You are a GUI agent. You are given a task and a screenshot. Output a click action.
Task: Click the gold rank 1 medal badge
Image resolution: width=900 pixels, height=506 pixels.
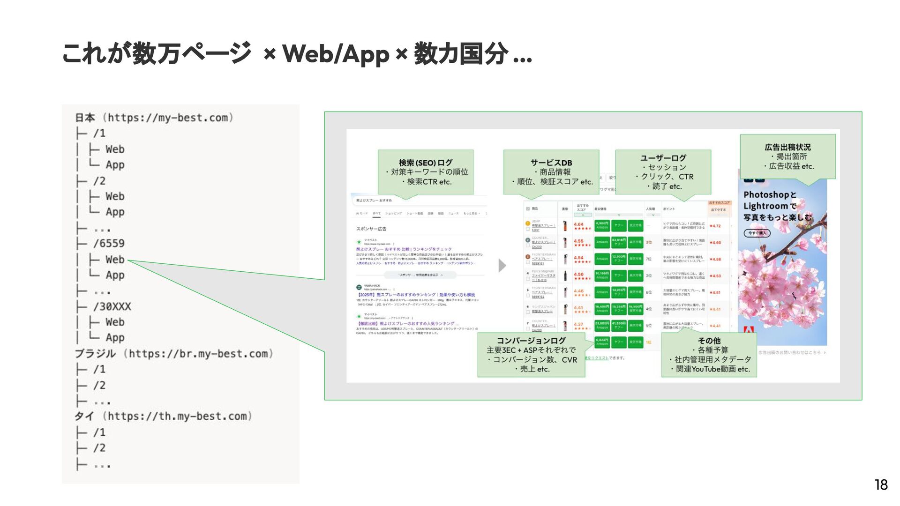pyautogui.click(x=528, y=223)
